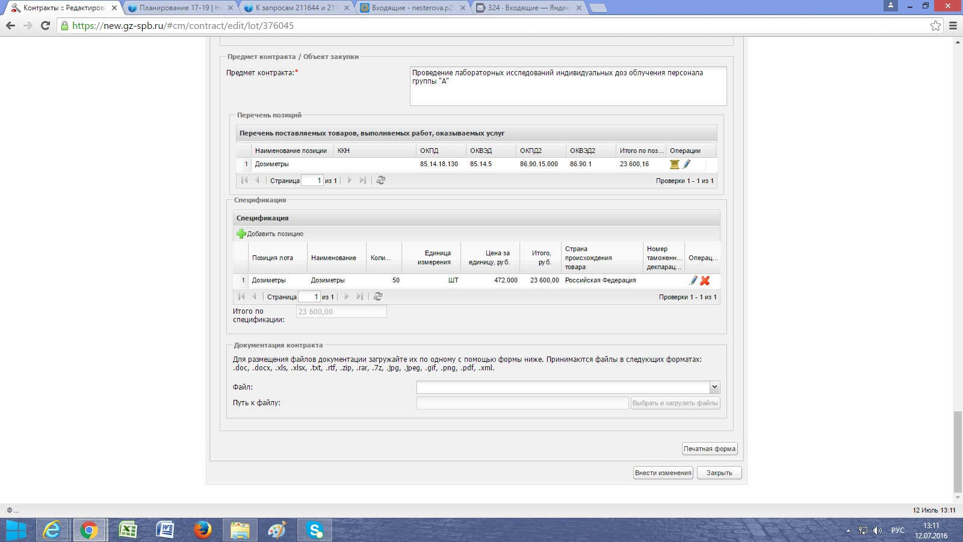The width and height of the screenshot is (963, 542).
Task: Click the Итого по спецификации field
Action: 341,311
